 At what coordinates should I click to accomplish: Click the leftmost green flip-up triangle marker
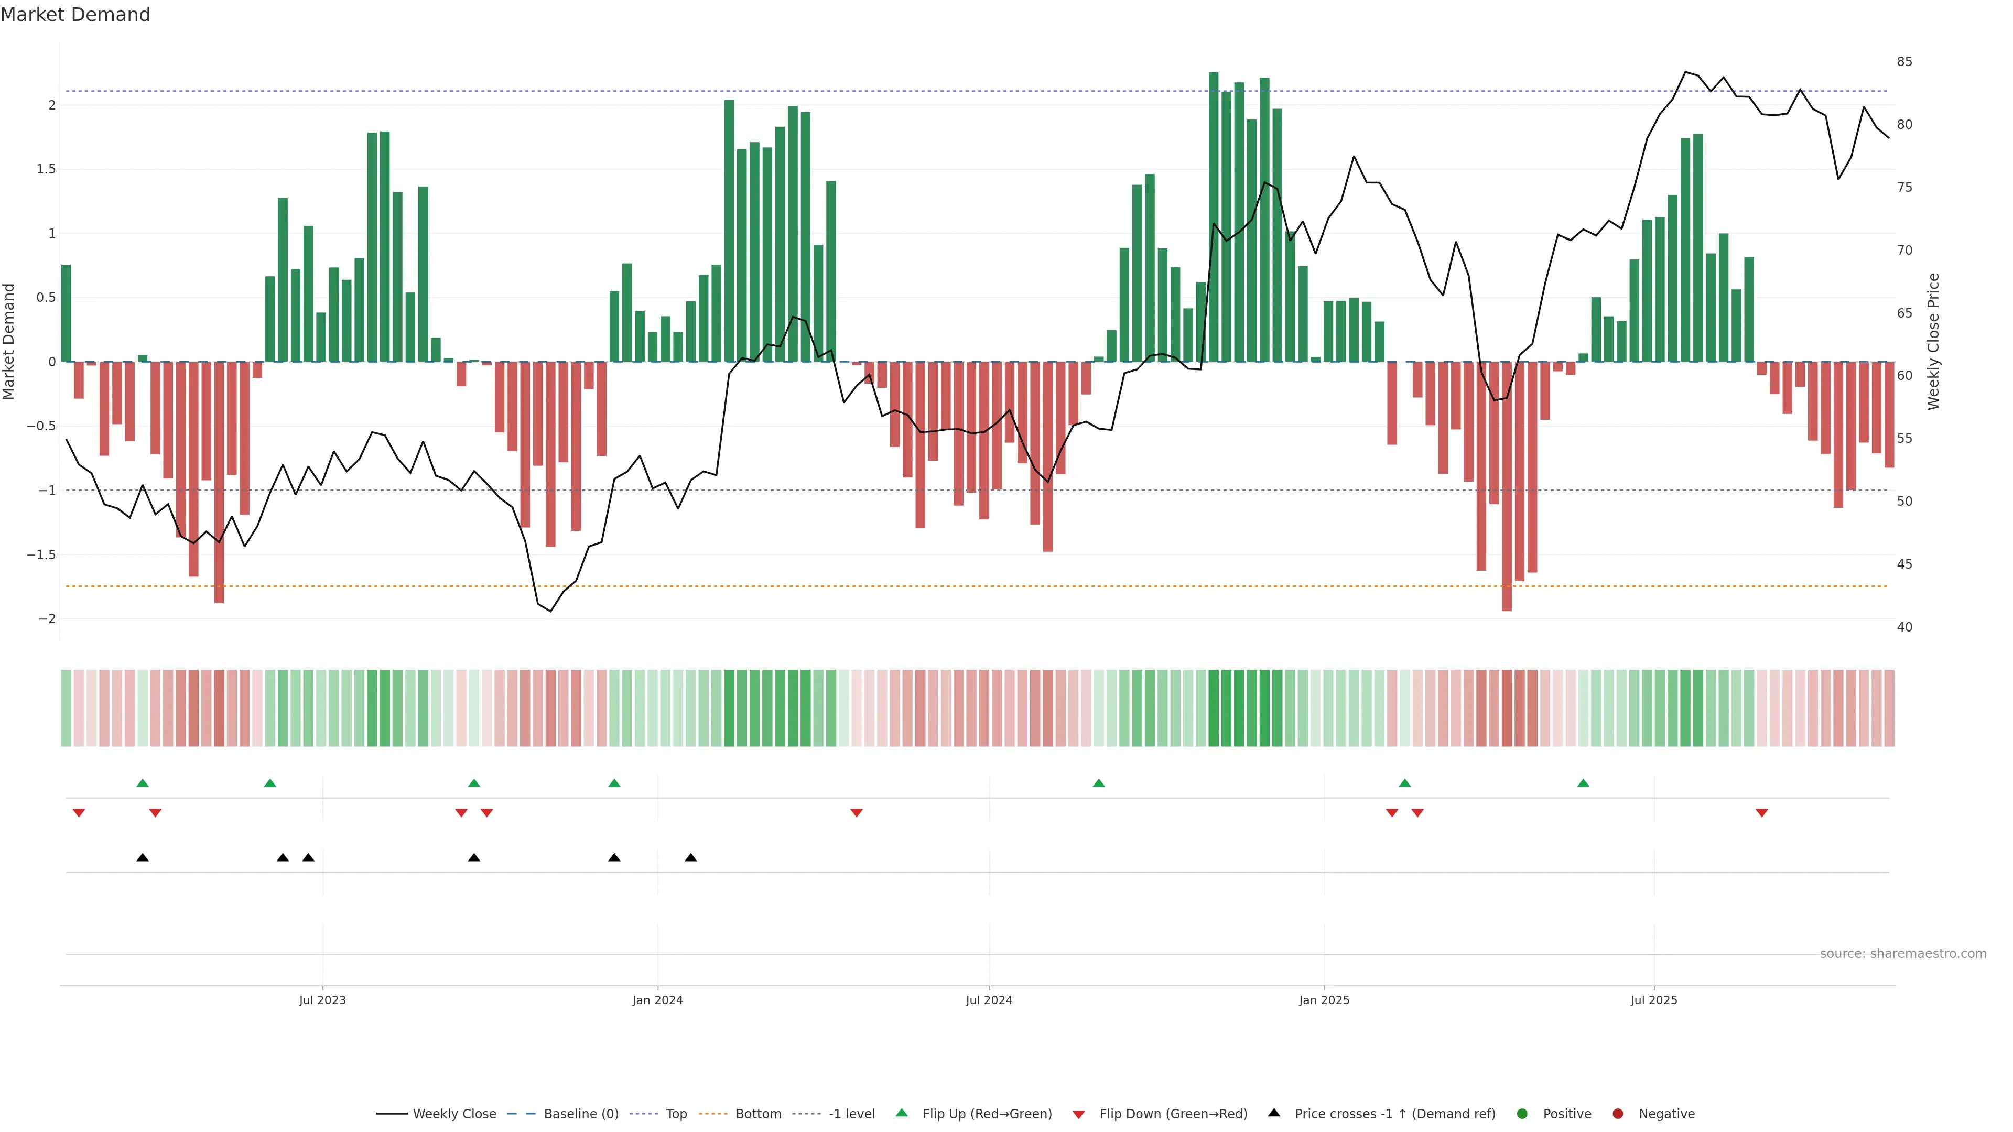click(x=142, y=783)
